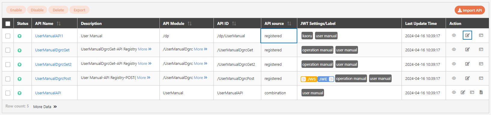Click the Import API button

tap(470, 10)
